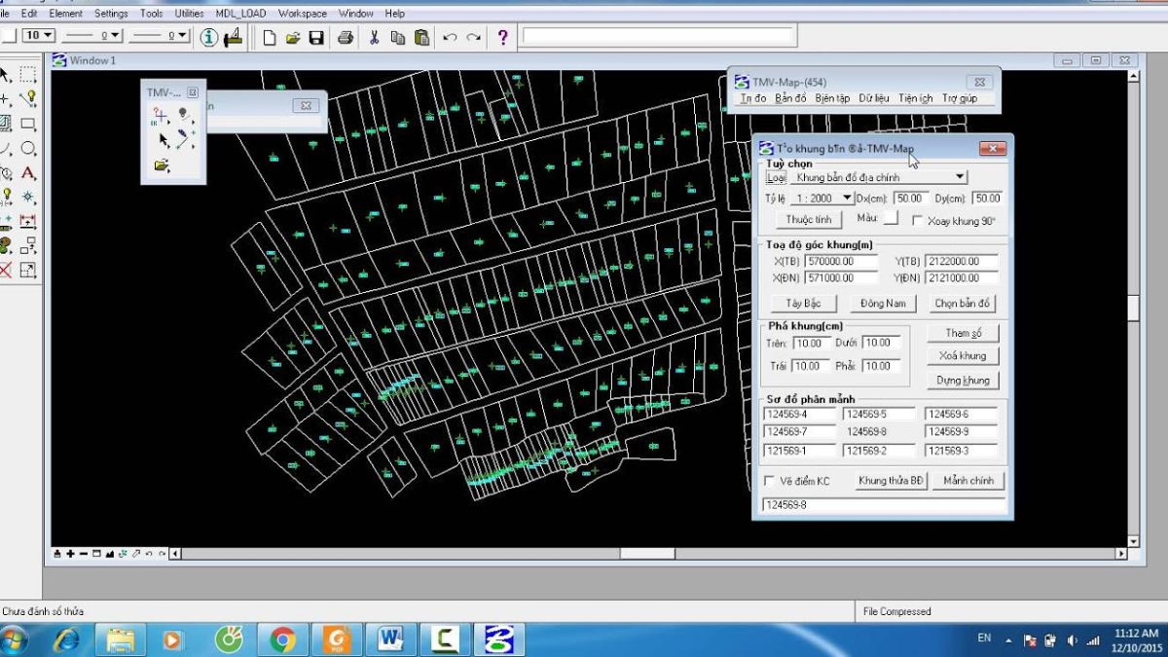
Task: Open the level 10 dropdown in toolbar
Action: pyautogui.click(x=39, y=36)
